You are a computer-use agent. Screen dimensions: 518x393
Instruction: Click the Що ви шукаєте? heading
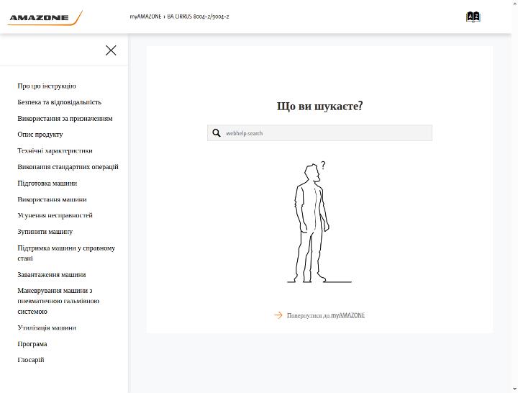pyautogui.click(x=319, y=106)
